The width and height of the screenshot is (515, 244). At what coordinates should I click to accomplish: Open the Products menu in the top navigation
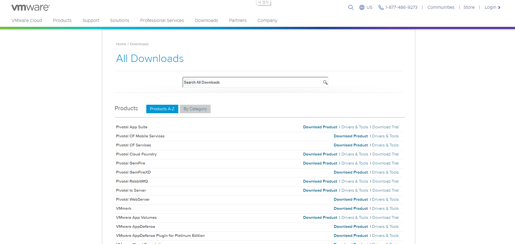click(62, 20)
